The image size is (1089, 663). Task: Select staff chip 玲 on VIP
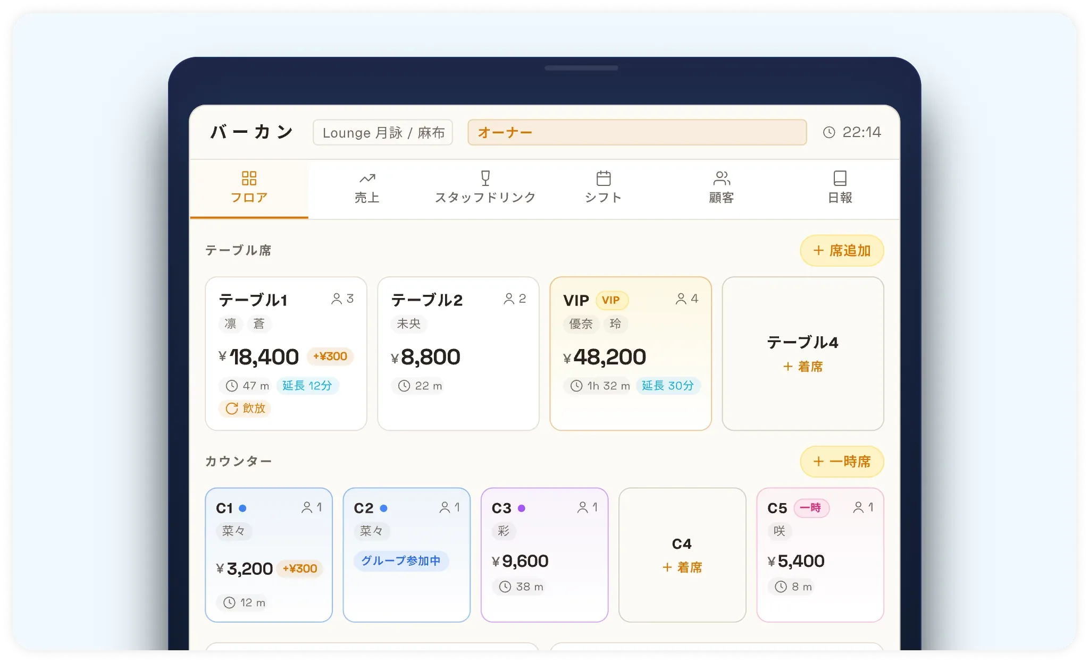[x=615, y=324]
